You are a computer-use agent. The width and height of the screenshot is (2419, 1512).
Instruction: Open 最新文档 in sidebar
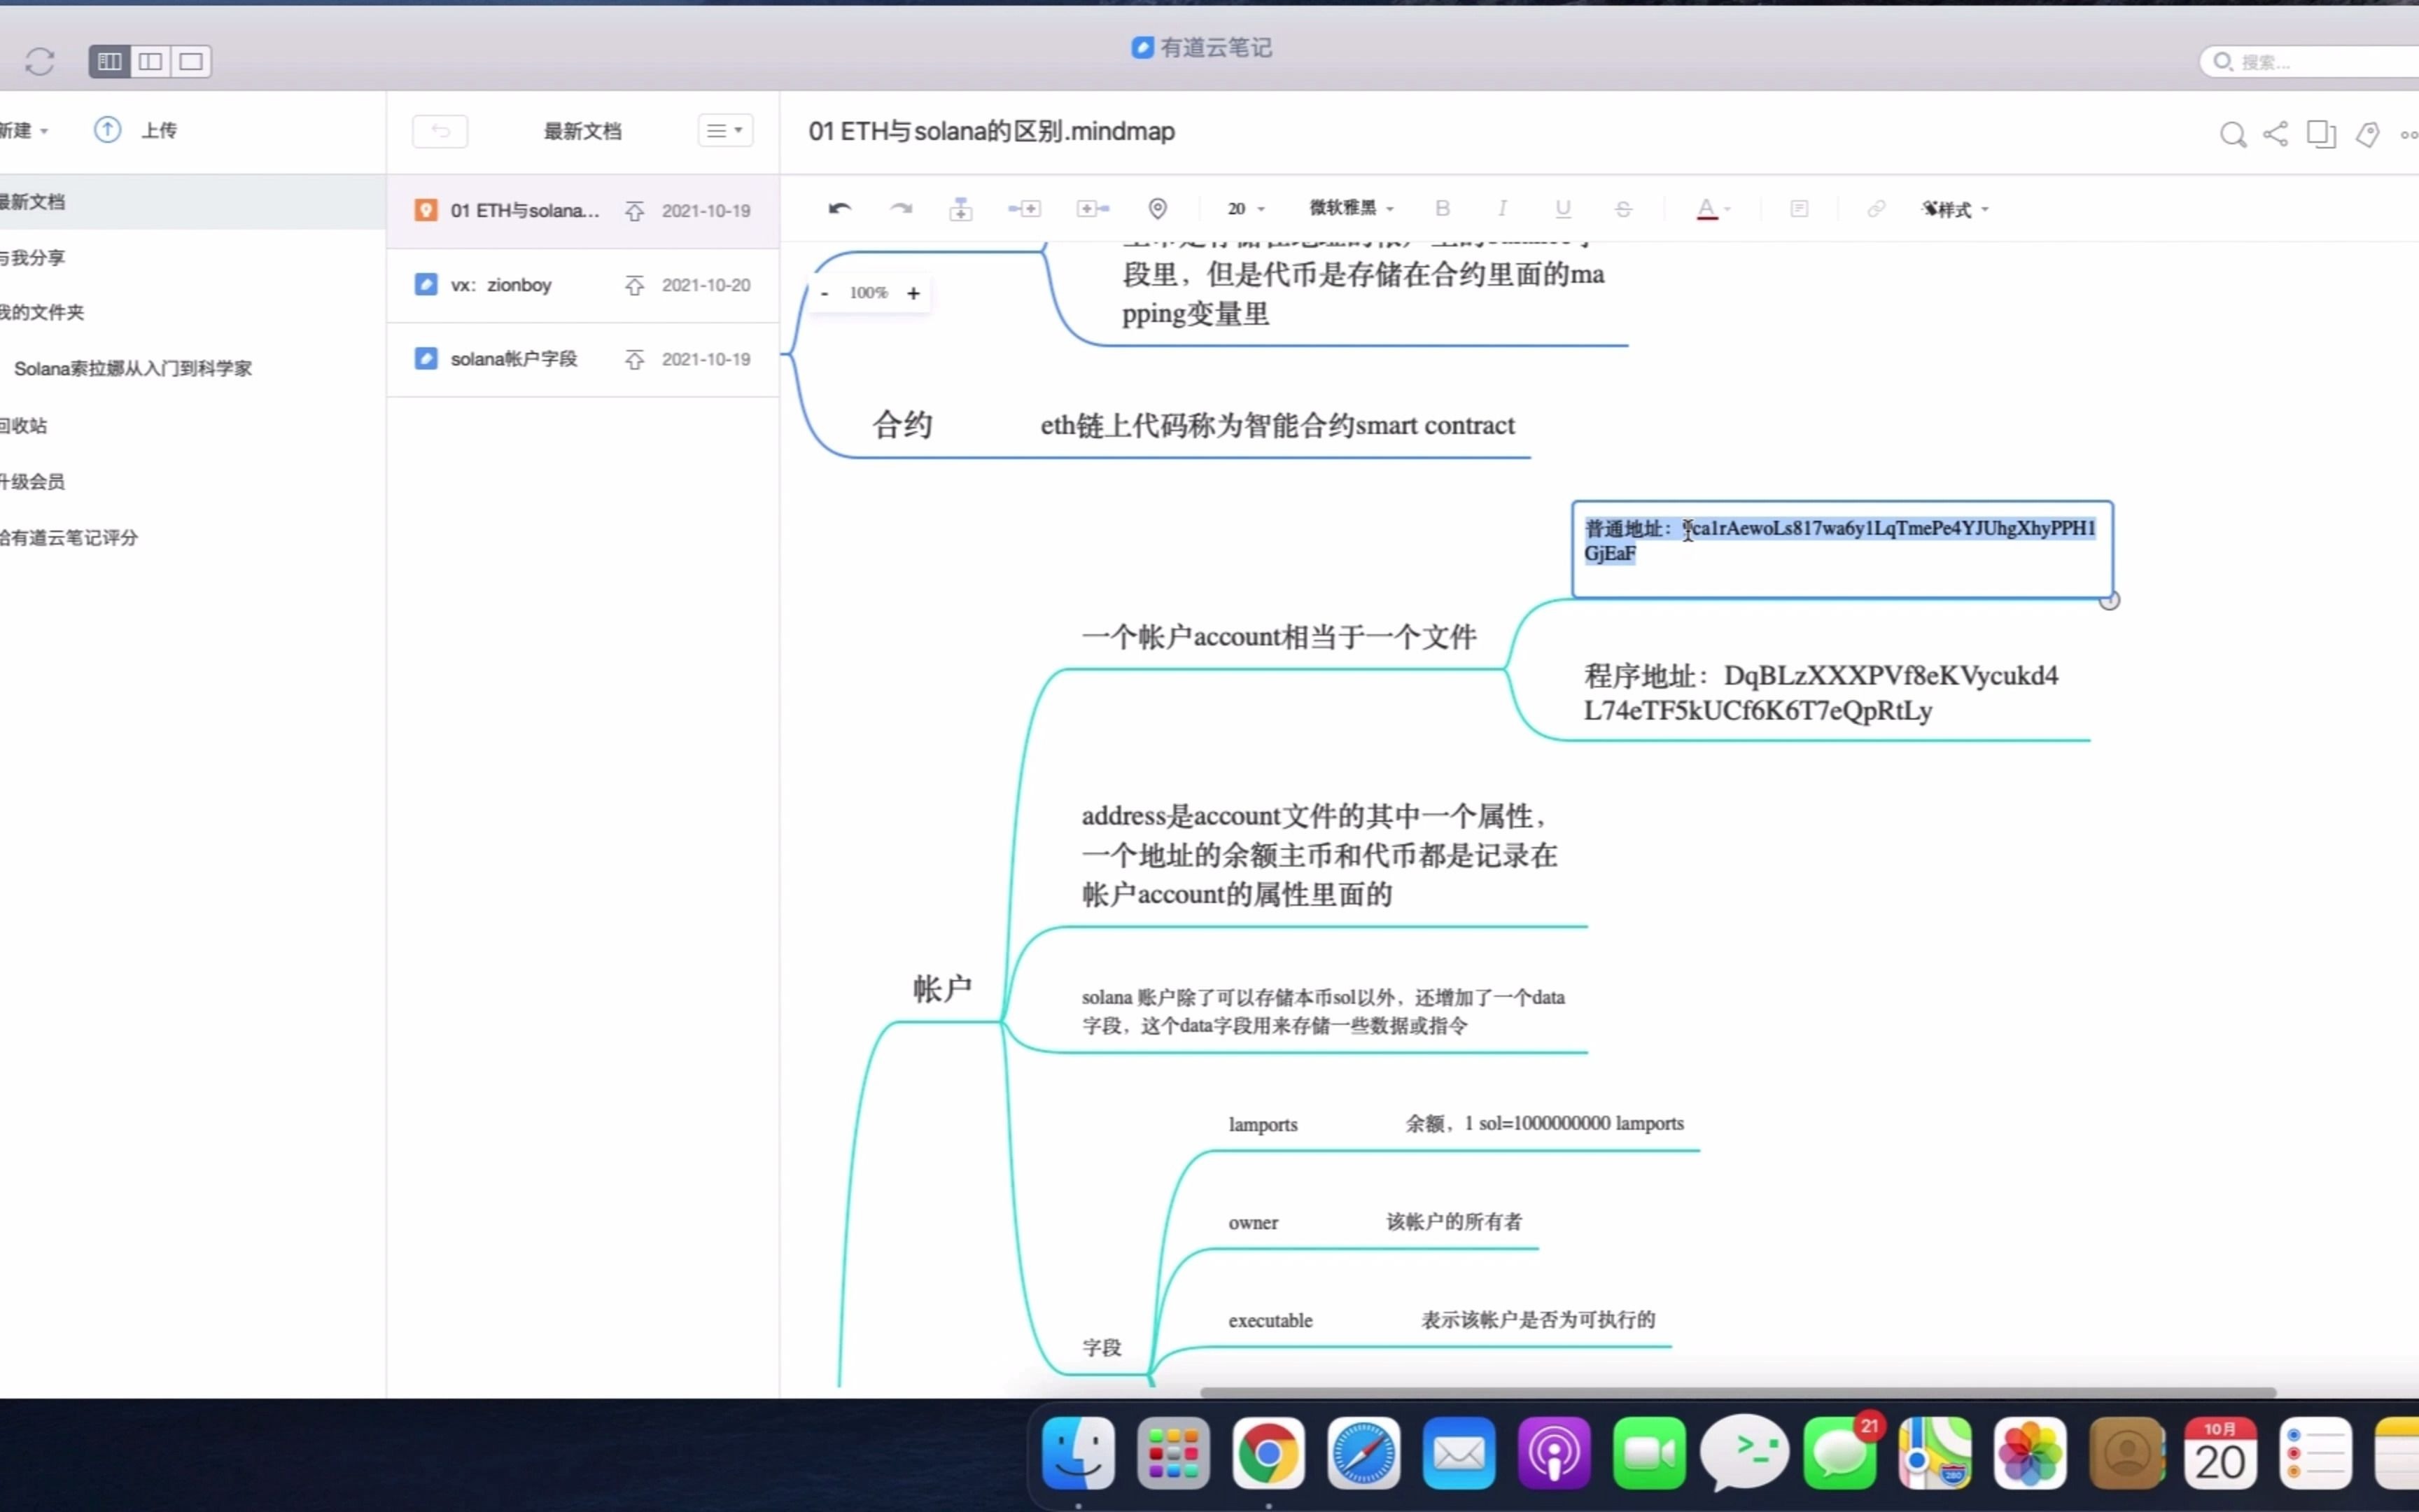(192, 202)
